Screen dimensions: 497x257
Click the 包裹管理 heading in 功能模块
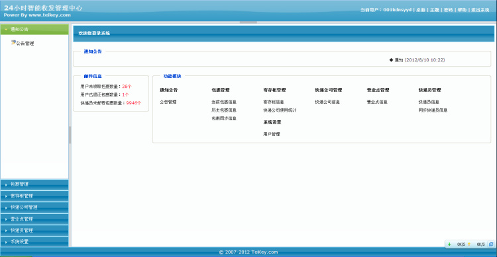click(221, 90)
